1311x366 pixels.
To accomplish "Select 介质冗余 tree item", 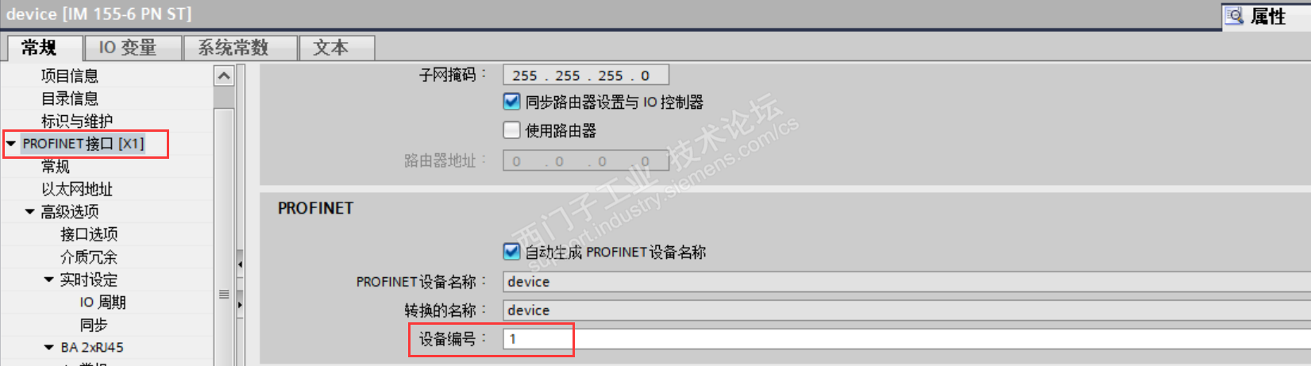I will point(89,257).
